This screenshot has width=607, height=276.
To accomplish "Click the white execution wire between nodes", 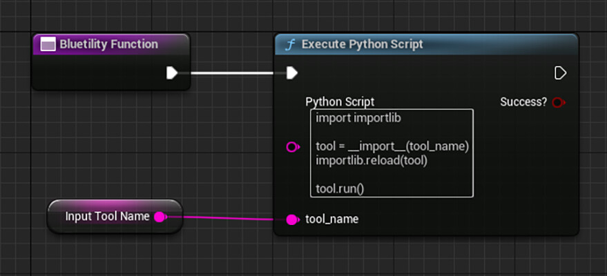I will click(232, 72).
